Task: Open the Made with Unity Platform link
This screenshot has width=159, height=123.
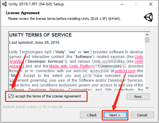Action: click(x=72, y=66)
